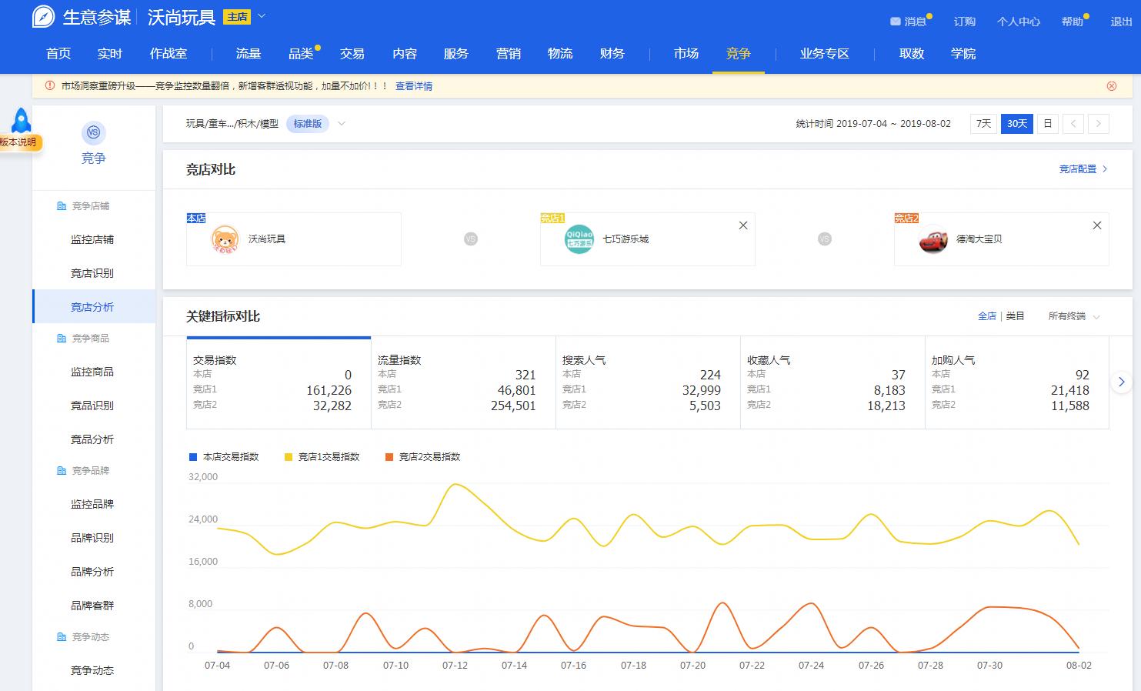The height and width of the screenshot is (691, 1141).
Task: Click the warning icon in the announcement banner
Action: coord(49,85)
